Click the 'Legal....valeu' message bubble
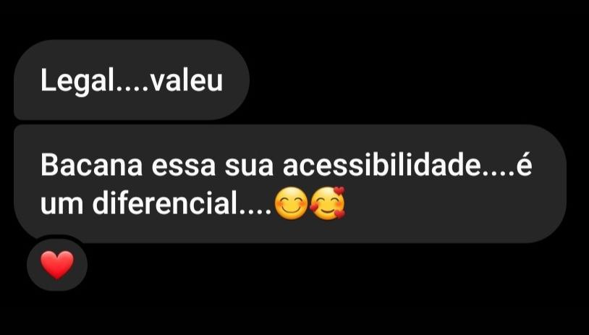589x335 pixels. (132, 80)
